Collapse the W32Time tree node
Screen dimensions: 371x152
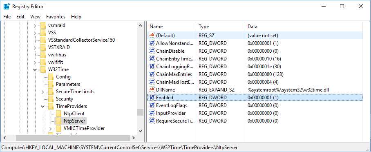click(x=35, y=69)
